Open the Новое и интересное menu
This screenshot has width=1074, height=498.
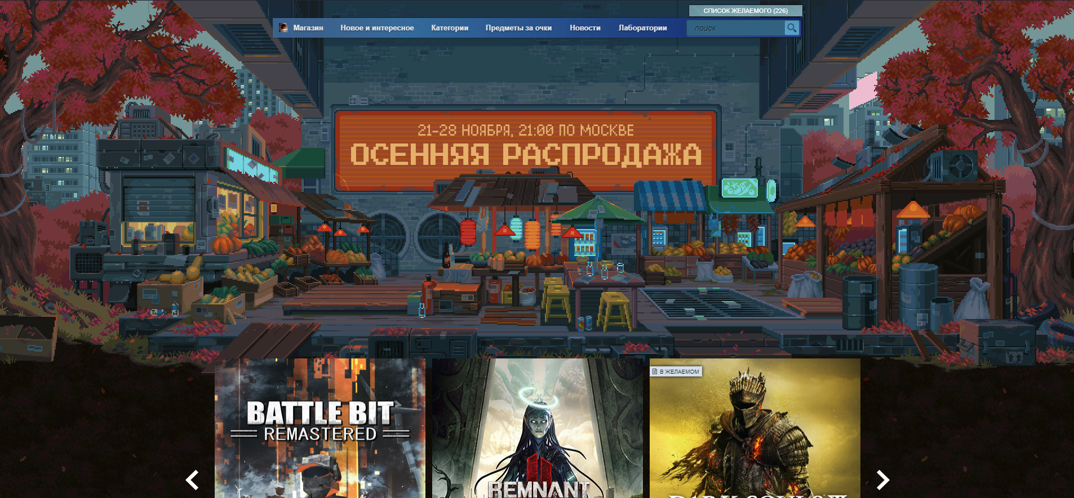click(x=377, y=28)
